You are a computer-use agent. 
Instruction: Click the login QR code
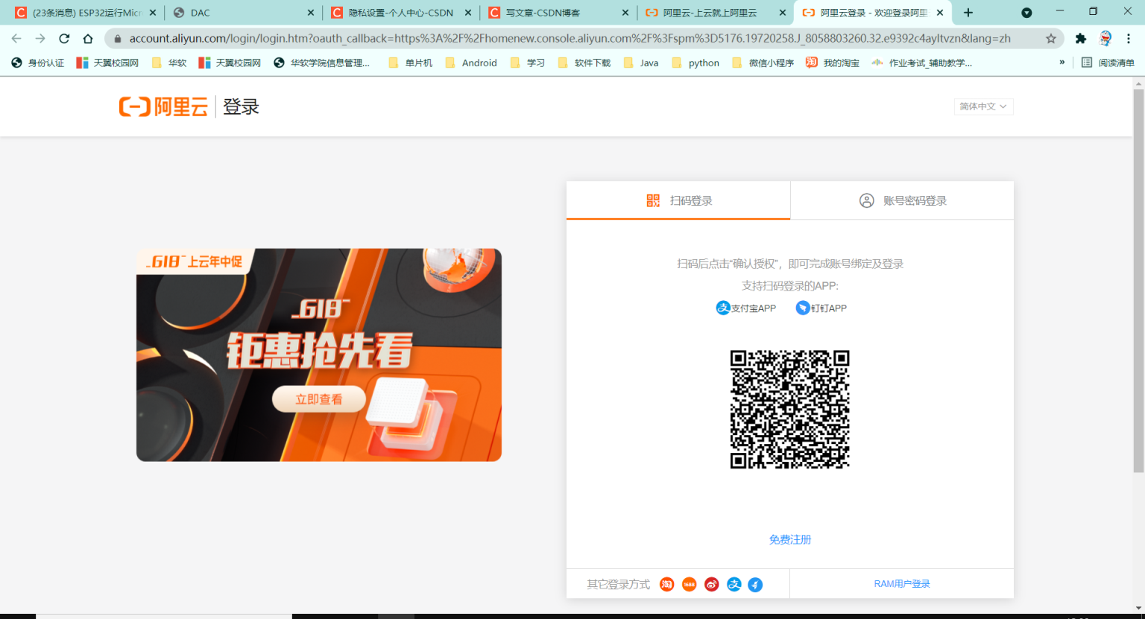(x=790, y=410)
